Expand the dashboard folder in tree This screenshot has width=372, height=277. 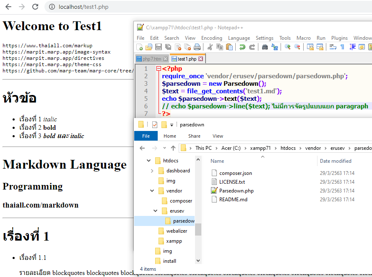(152, 171)
